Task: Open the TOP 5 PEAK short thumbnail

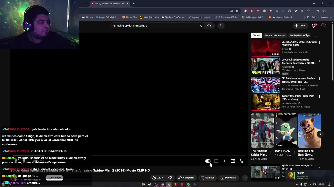Action: pos(286,131)
